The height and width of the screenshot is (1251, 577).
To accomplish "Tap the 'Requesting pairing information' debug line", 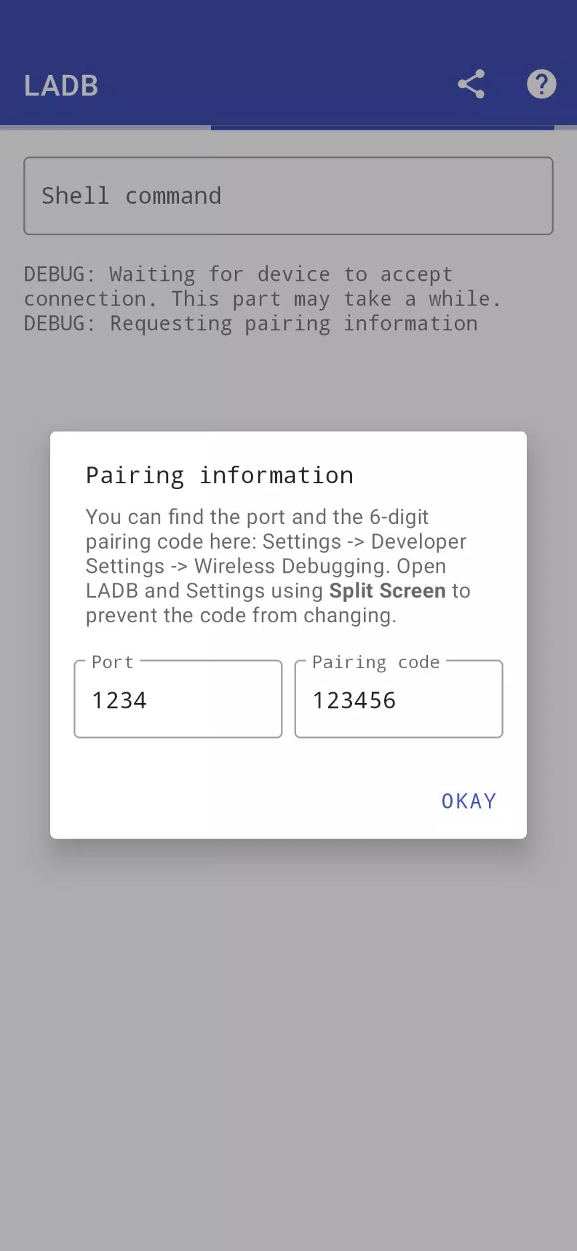I will pyautogui.click(x=250, y=324).
